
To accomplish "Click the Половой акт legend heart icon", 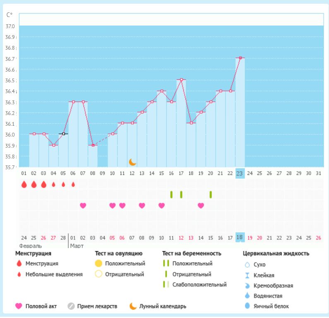I will (x=19, y=306).
